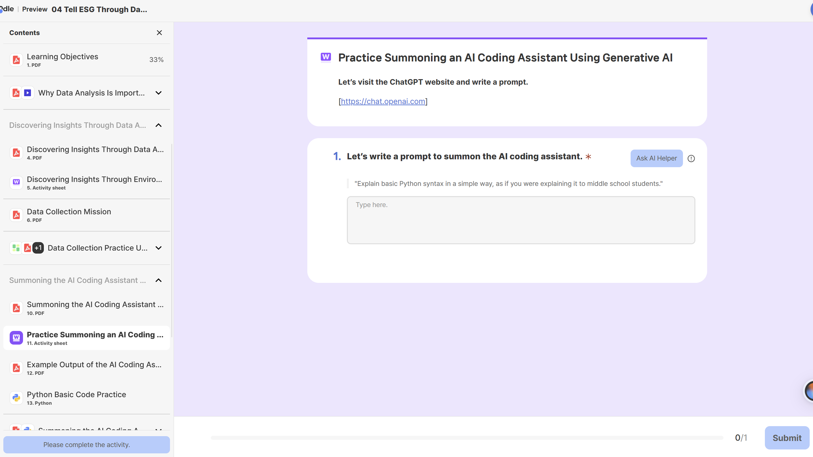Screen dimensions: 813x457
Task: Open the chat.openai.com link
Action: click(383, 102)
